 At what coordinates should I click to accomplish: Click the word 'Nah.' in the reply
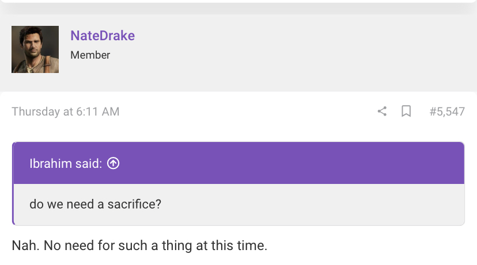pyautogui.click(x=25, y=245)
